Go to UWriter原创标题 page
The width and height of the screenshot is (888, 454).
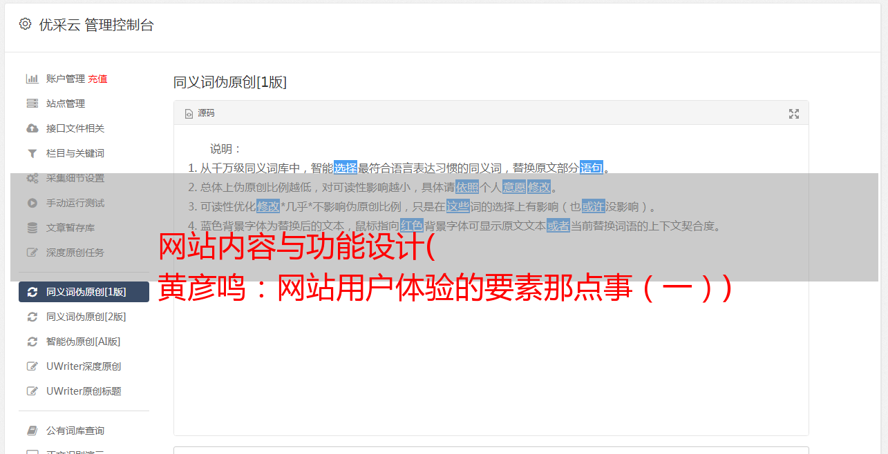(x=84, y=391)
